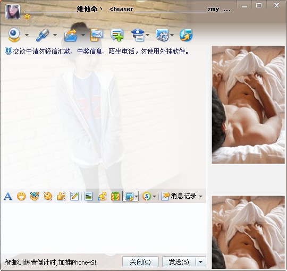Screen dimensions: 287x271
Task: Start a voice call with the microphone icon
Action: [x=43, y=35]
